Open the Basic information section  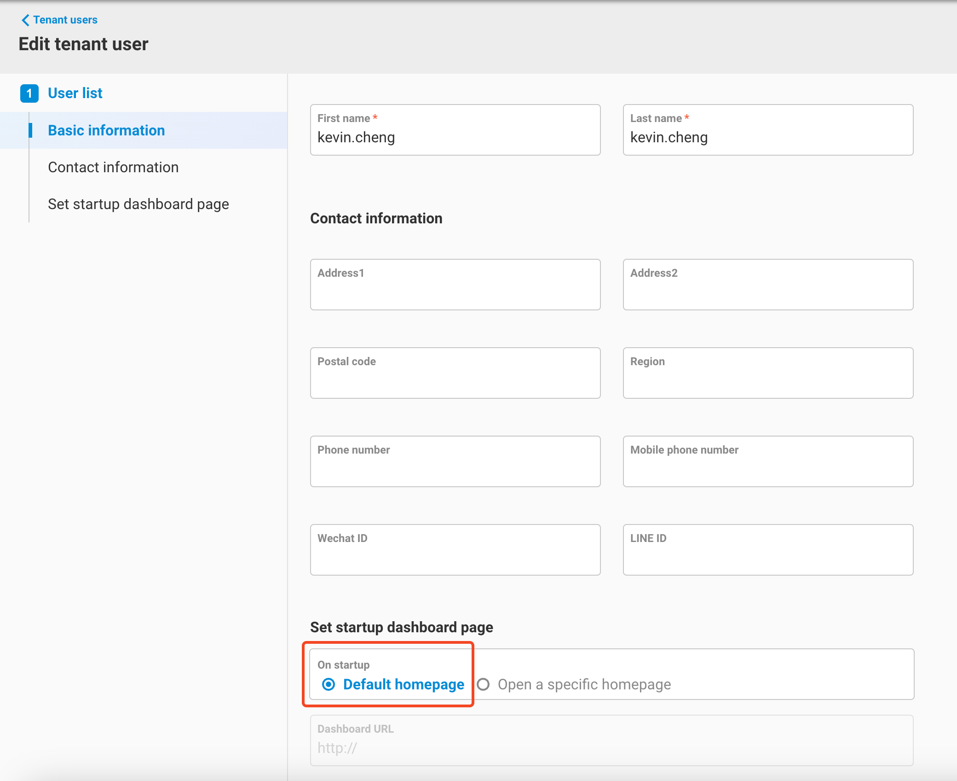[106, 130]
